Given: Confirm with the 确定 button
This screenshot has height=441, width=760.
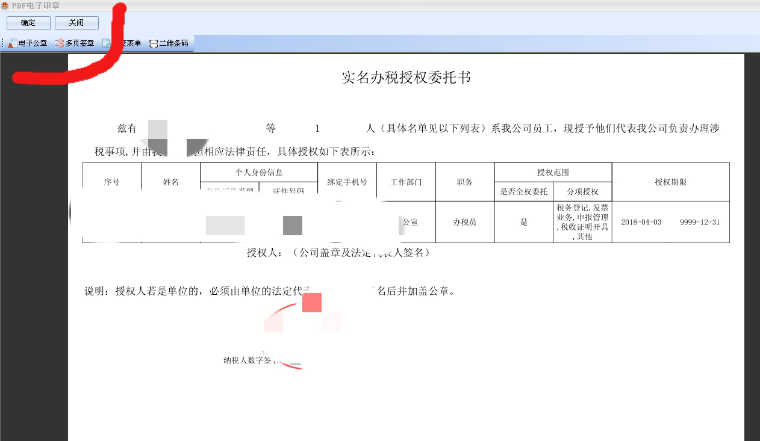Looking at the screenshot, I should 28,23.
